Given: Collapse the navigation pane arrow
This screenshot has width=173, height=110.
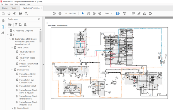Looking at the screenshot, I should click(x=44, y=64).
